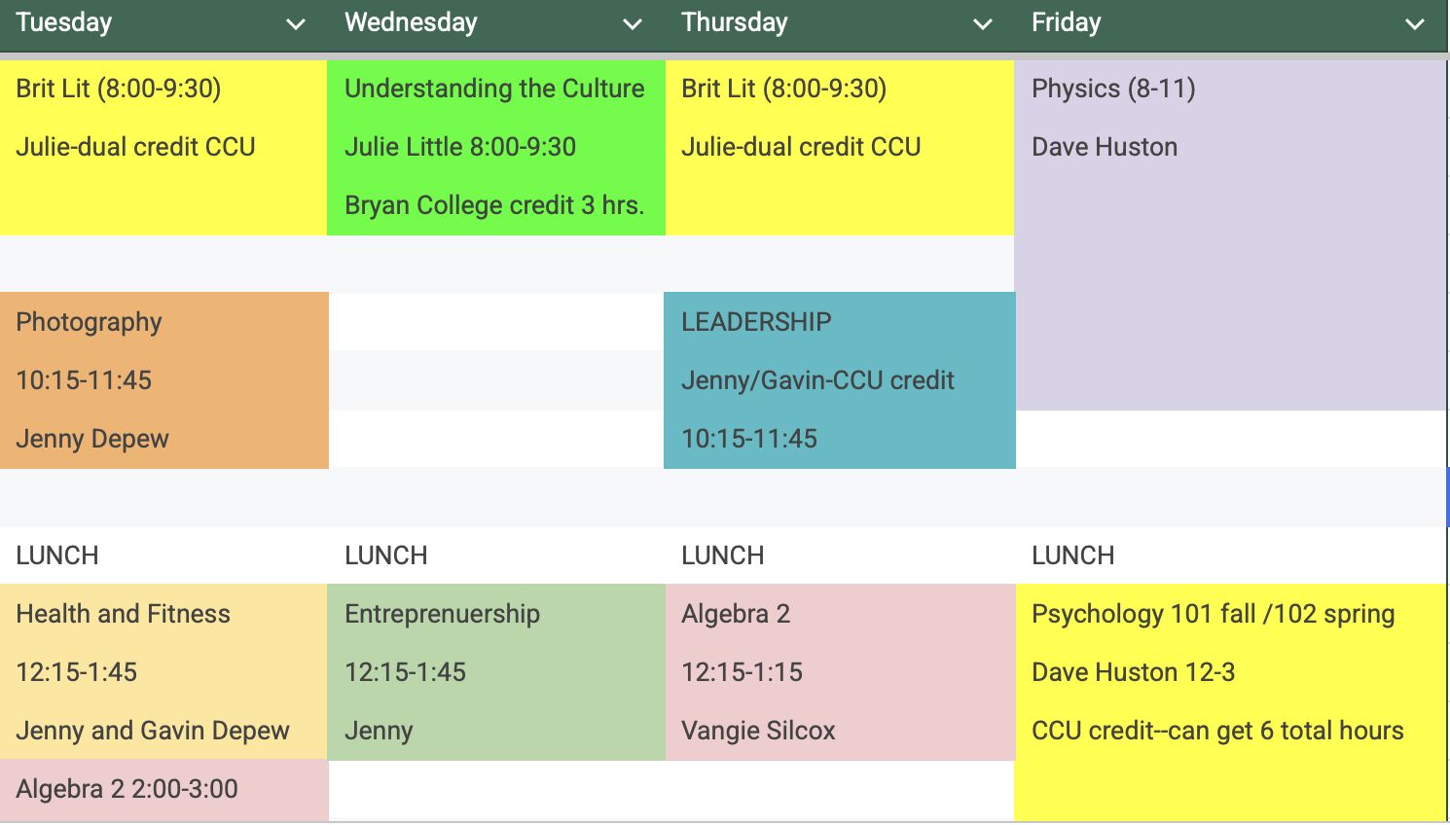Select the Understanding the Culture cell
The width and height of the screenshot is (1450, 825).
[x=496, y=89]
